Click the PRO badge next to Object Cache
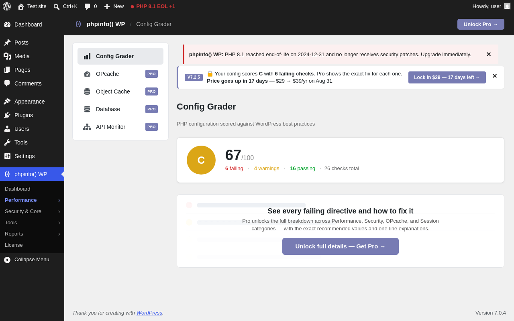The height and width of the screenshot is (321, 514). coord(151,91)
